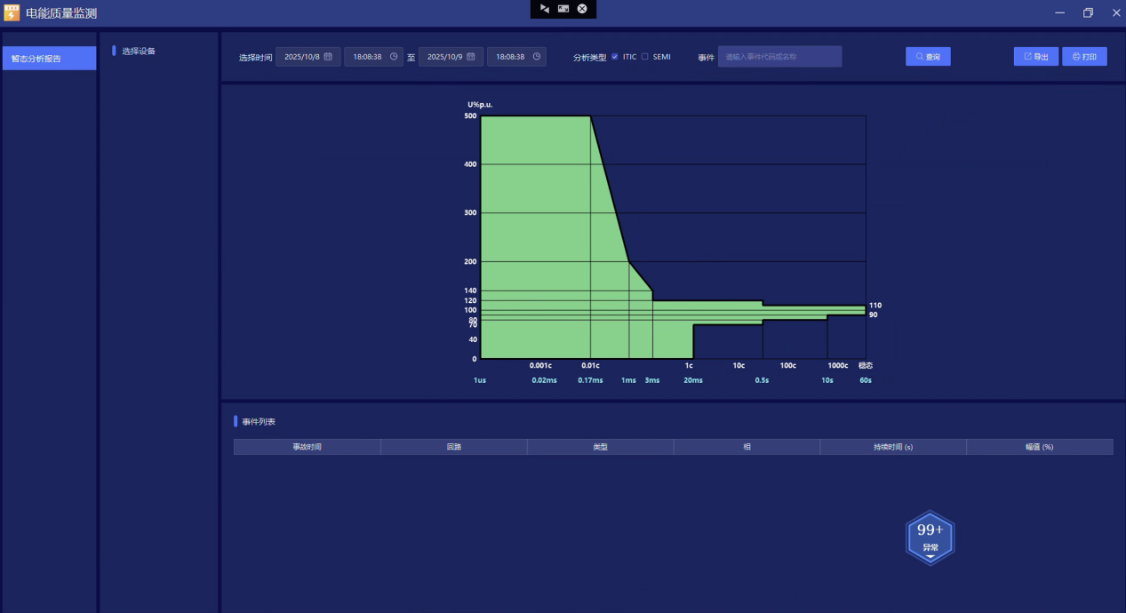Image resolution: width=1126 pixels, height=613 pixels.
Task: Click clock icon in end time field
Action: click(537, 57)
